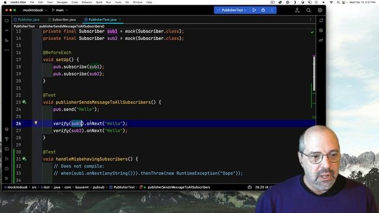379x213 pixels.
Task: Open the Git tool window icon at bottom
Action: [7, 179]
